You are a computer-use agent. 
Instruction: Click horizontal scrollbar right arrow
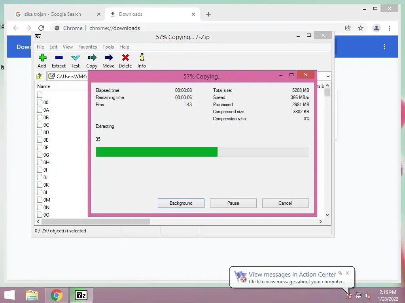320,221
